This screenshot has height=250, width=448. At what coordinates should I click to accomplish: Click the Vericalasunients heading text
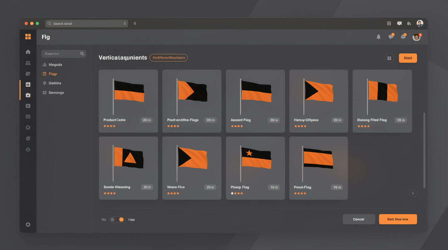pos(123,58)
